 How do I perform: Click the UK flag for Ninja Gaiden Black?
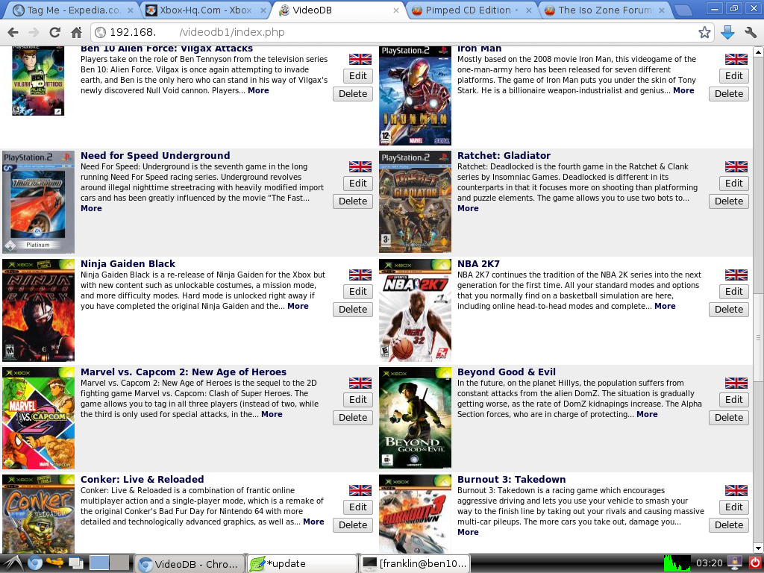click(x=360, y=275)
